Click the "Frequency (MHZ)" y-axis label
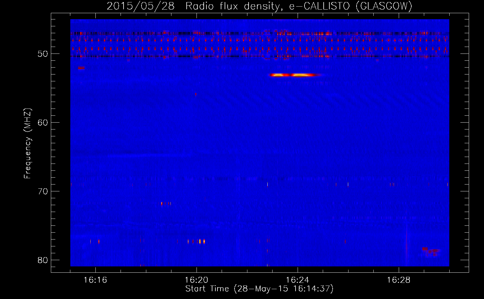This screenshot has width=484, height=299. tap(28, 144)
